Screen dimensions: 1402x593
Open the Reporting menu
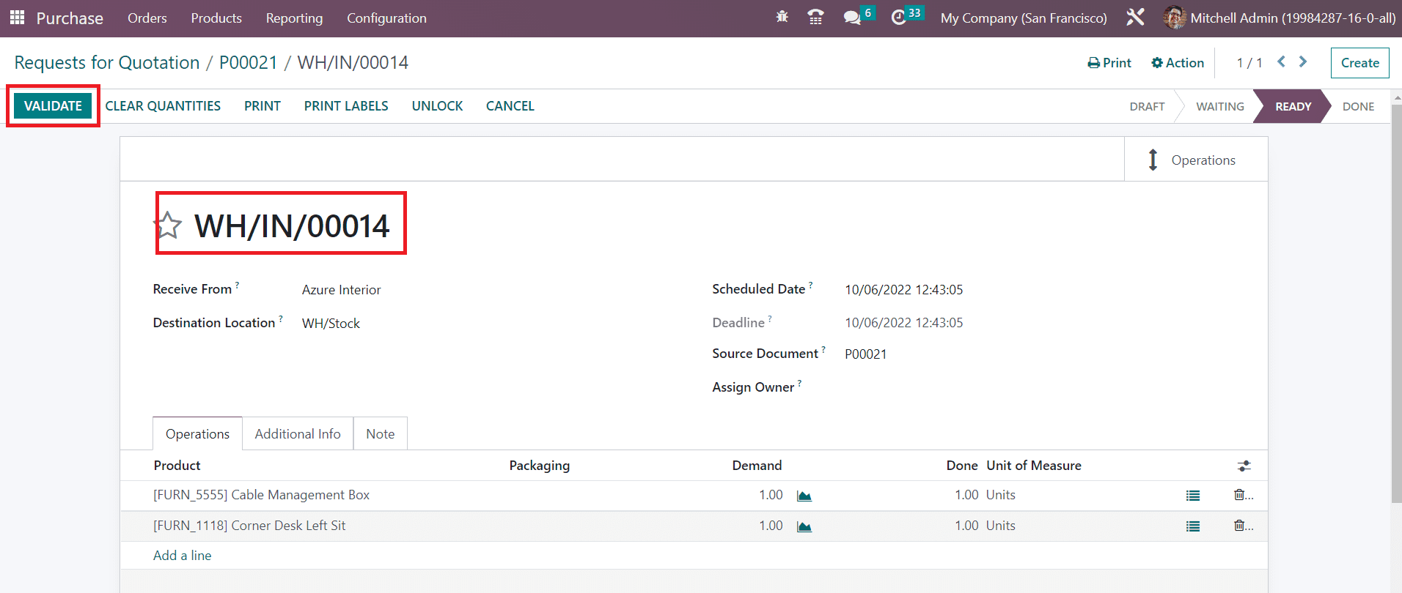click(294, 18)
